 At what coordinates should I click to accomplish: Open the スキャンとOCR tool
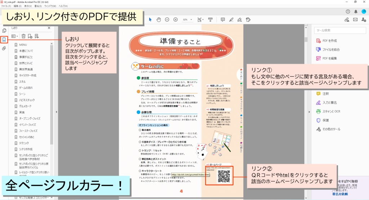(328, 111)
